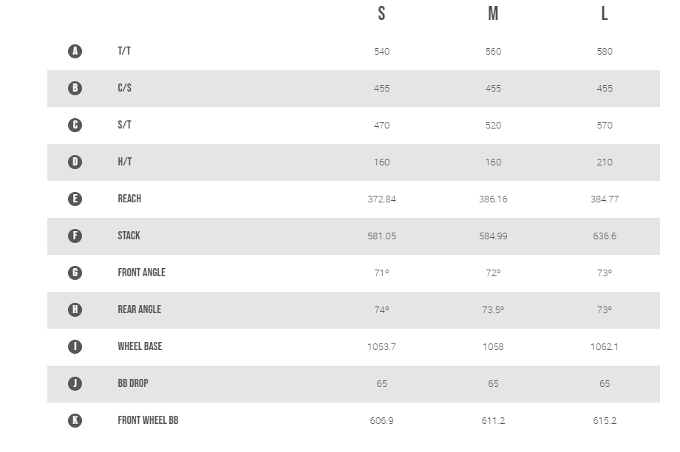Select the L size column header
The width and height of the screenshot is (680, 452).
pos(605,13)
